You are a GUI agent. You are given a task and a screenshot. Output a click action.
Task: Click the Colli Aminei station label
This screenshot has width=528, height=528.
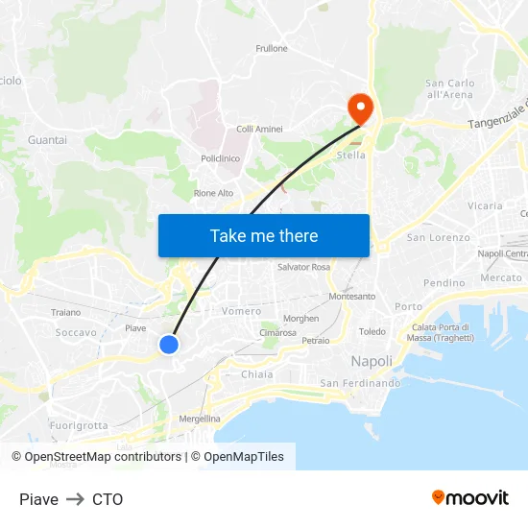tap(259, 129)
